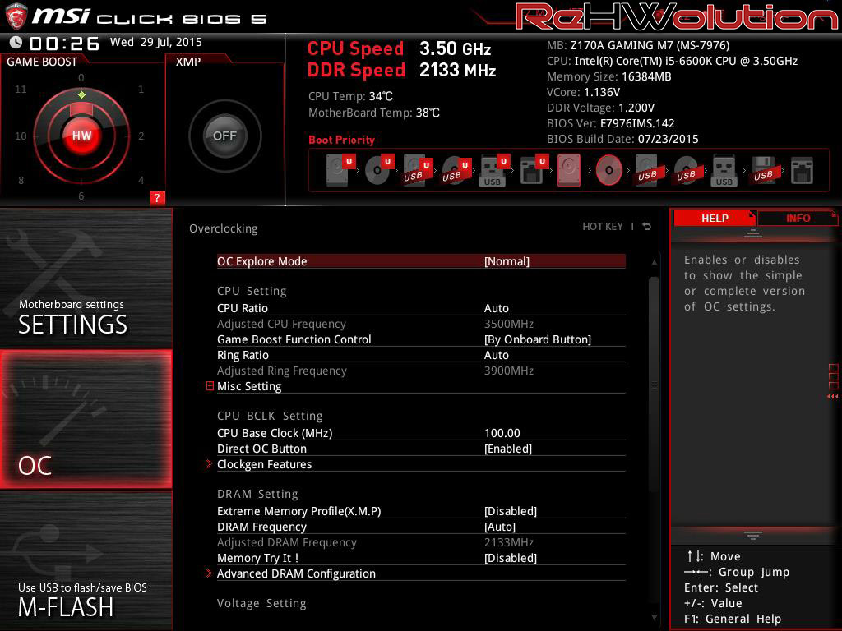Image resolution: width=842 pixels, height=631 pixels.
Task: Click the first UEFI hard disk boot icon
Action: 338,171
